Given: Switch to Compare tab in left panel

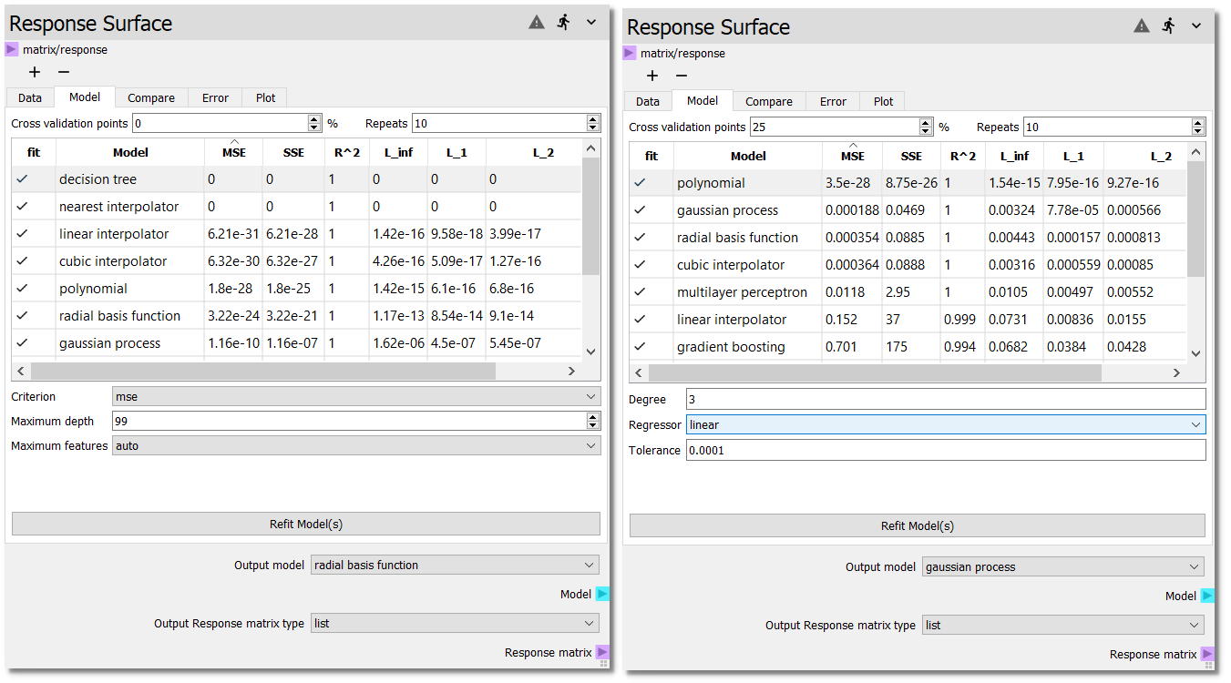Looking at the screenshot, I should point(151,98).
